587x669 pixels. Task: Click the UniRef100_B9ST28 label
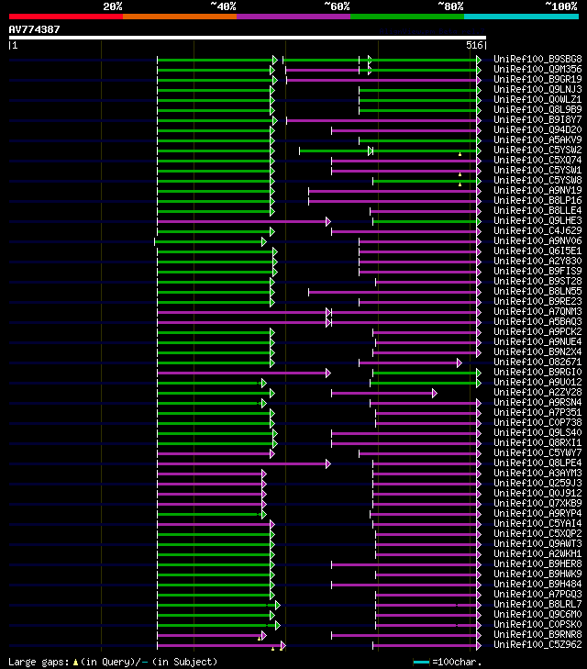(x=537, y=281)
